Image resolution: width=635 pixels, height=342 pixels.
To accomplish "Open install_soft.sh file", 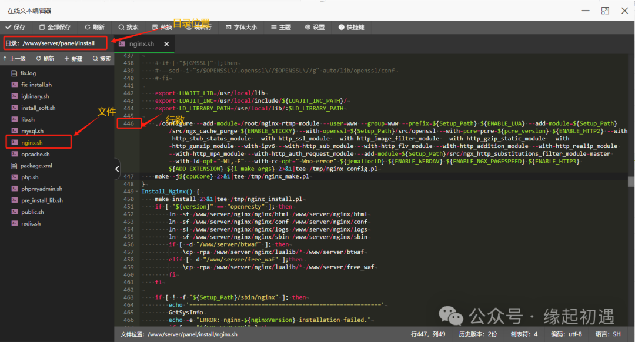I will pos(38,108).
